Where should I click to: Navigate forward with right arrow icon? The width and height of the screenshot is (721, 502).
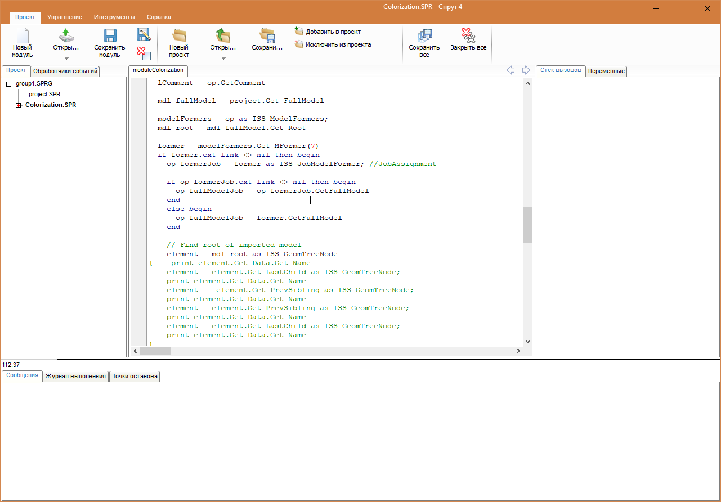[526, 70]
